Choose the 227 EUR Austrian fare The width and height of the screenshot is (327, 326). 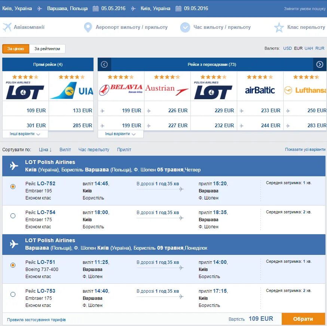click(178, 125)
